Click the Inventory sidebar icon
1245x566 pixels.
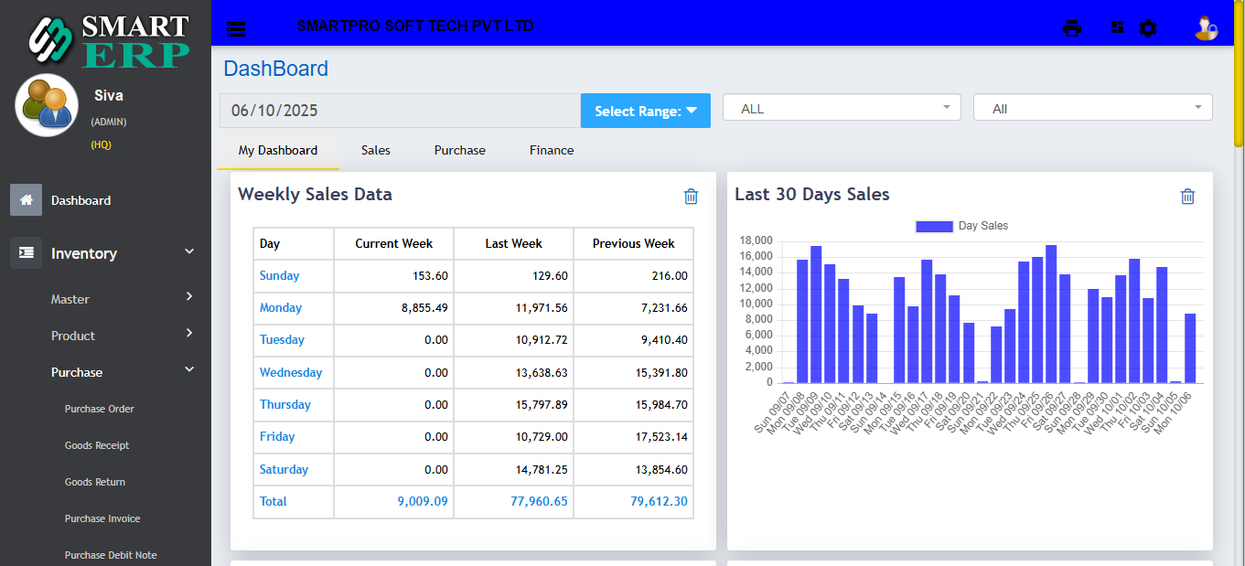(x=26, y=253)
